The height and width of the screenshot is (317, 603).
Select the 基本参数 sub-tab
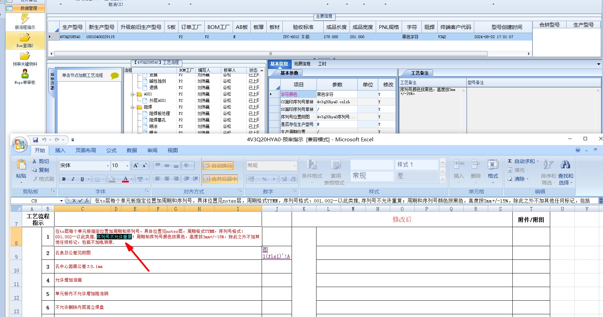(289, 73)
